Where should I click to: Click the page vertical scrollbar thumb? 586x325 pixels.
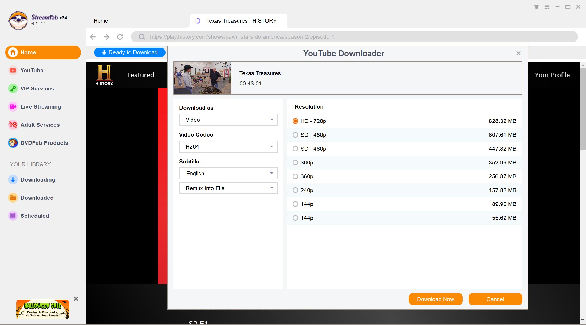tap(583, 109)
